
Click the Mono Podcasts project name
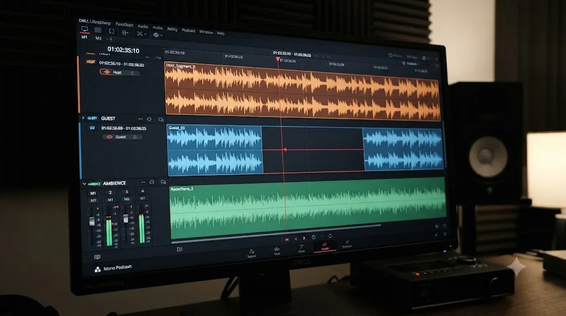click(118, 268)
